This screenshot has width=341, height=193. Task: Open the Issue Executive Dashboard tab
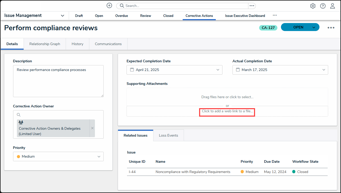click(245, 16)
